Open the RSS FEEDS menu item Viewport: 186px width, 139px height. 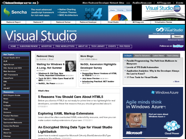coord(125,46)
